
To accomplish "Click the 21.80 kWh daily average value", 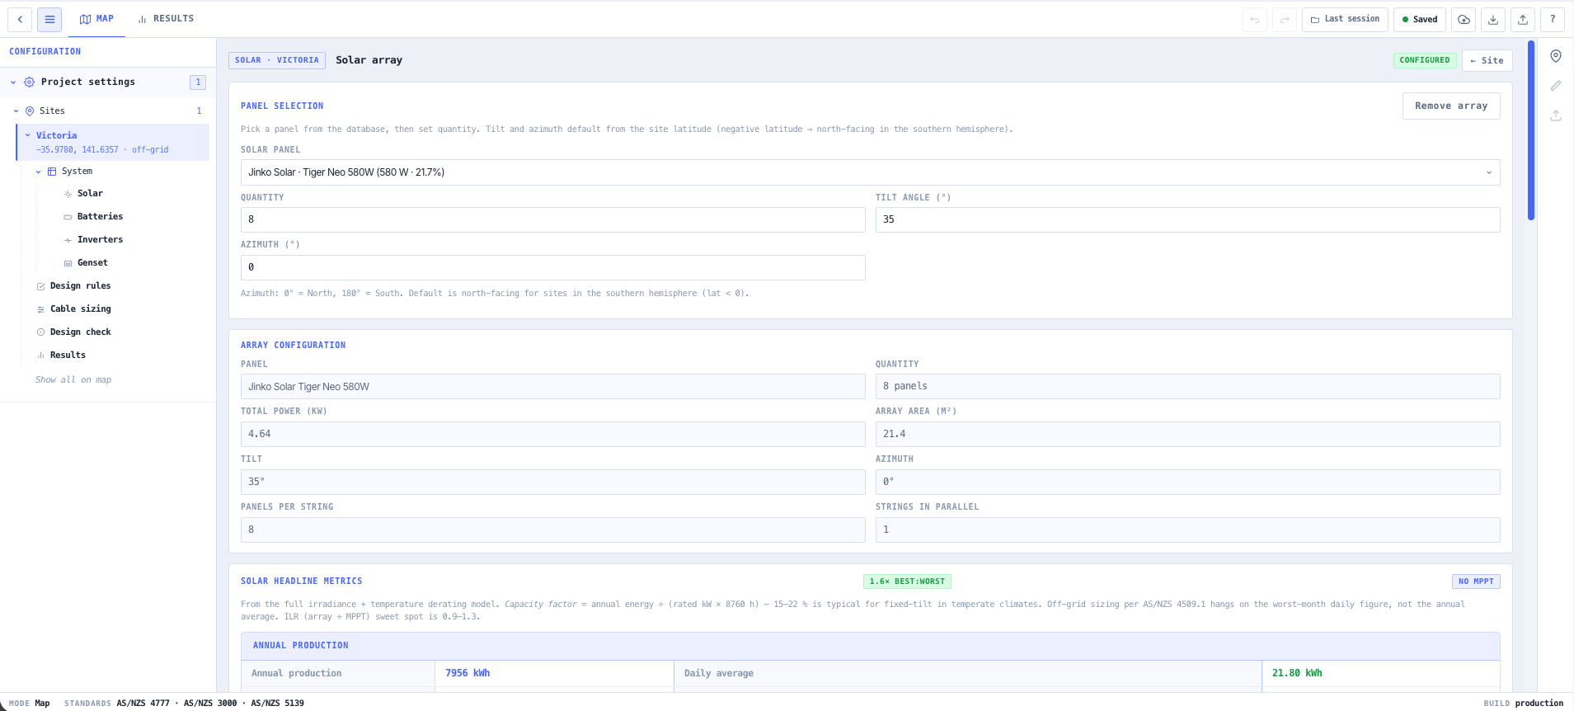I will tap(1297, 673).
